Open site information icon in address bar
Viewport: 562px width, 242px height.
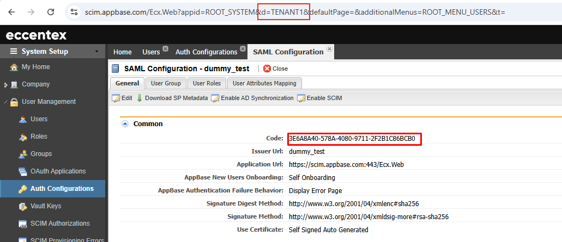(x=74, y=12)
